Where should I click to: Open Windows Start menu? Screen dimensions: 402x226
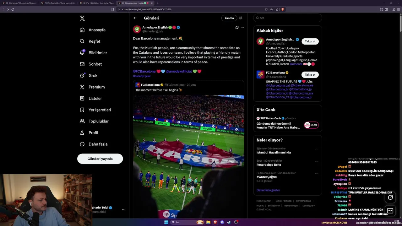166,222
